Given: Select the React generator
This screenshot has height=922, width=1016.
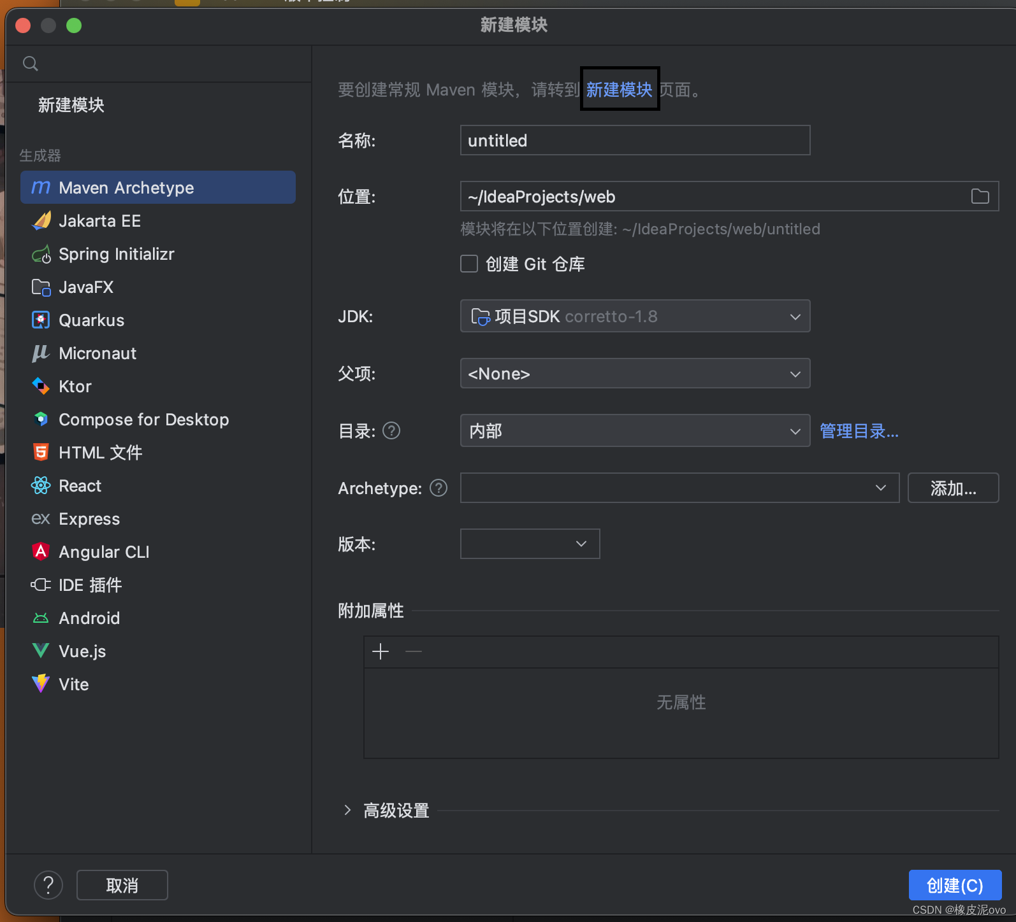Looking at the screenshot, I should pyautogui.click(x=157, y=485).
